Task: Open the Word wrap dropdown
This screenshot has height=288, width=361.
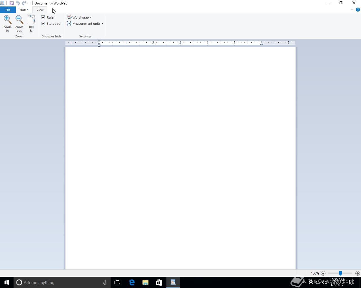Action: (x=79, y=17)
